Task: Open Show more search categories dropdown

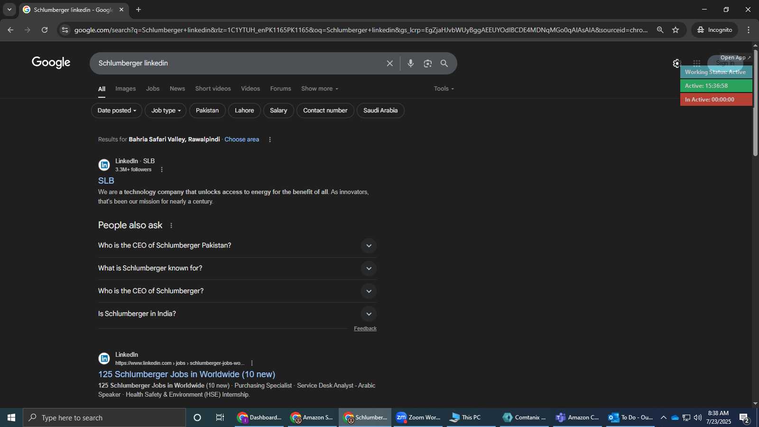Action: tap(320, 89)
